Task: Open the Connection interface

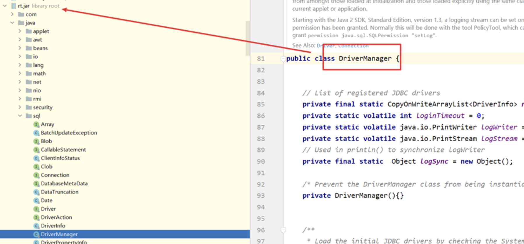Action: pos(55,175)
